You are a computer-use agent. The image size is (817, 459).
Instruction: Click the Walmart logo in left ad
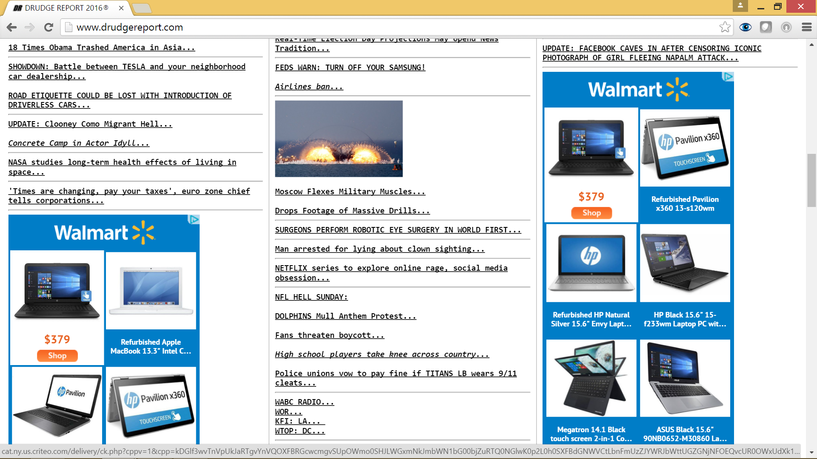coord(104,232)
